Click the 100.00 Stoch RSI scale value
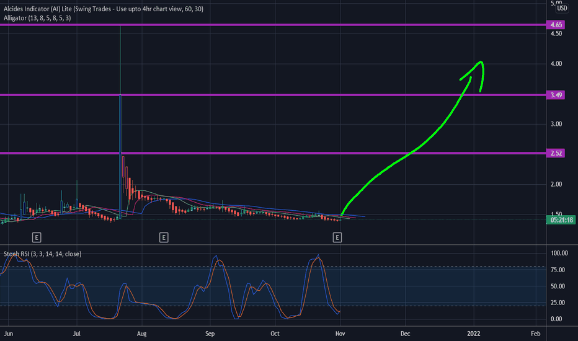578x341 pixels. [559, 253]
